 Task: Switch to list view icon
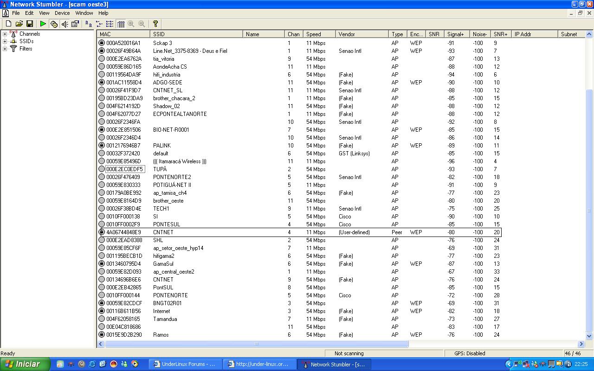[x=110, y=24]
